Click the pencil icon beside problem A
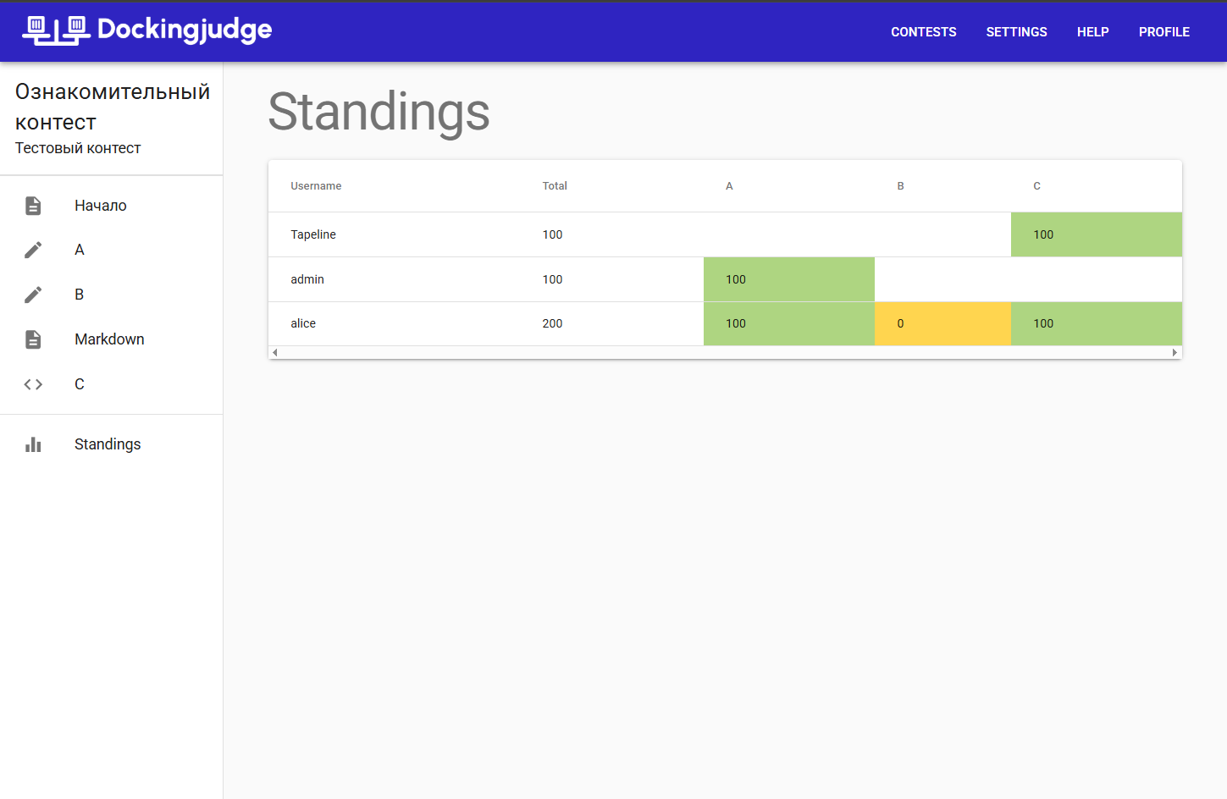Screen dimensions: 1227x799 pyautogui.click(x=33, y=250)
